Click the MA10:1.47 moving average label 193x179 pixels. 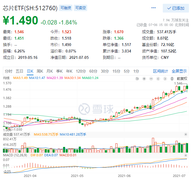(37, 78)
